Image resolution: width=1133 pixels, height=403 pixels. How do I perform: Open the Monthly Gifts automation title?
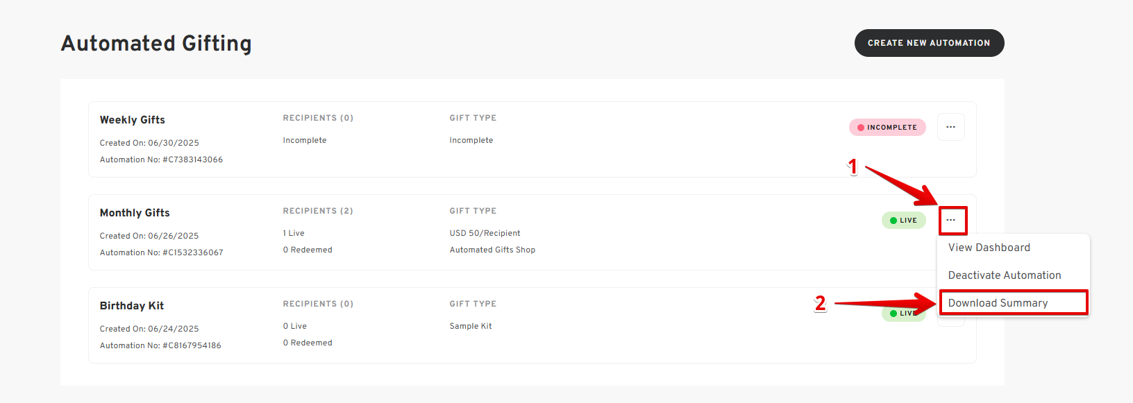(135, 213)
